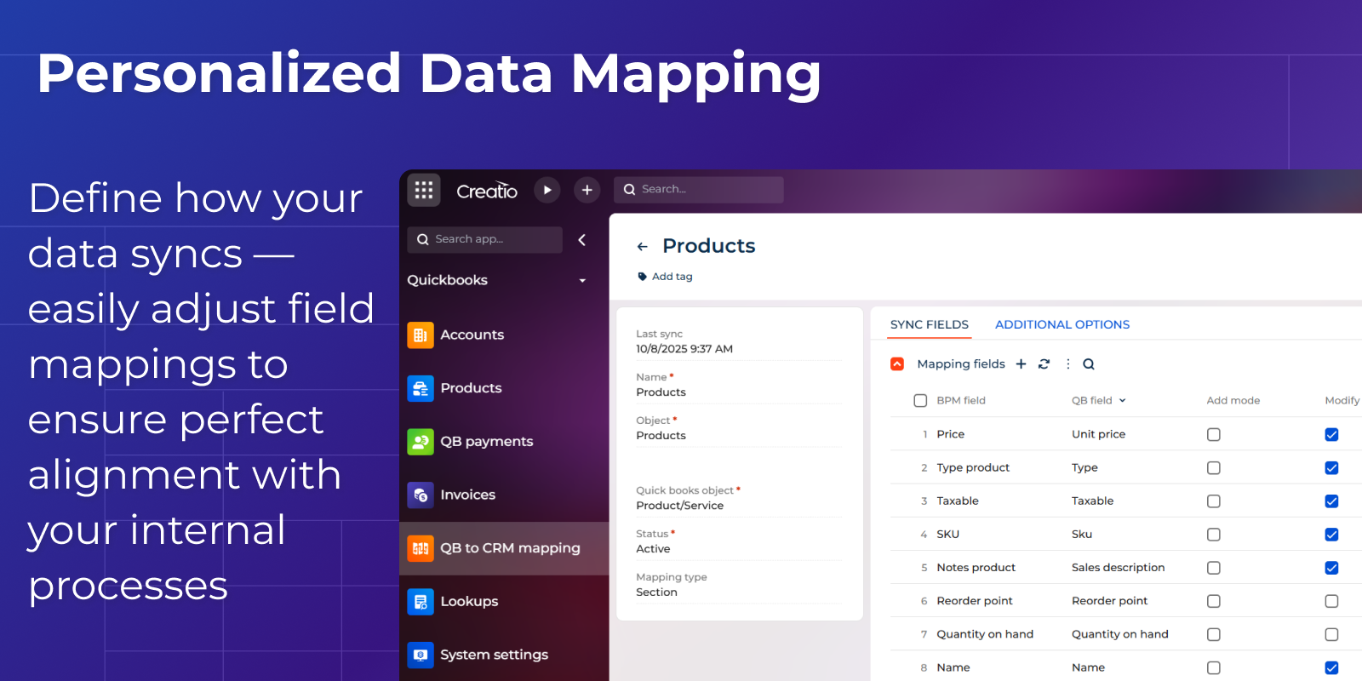1362x681 pixels.
Task: Check the Modify box for Reorder point
Action: (1331, 601)
